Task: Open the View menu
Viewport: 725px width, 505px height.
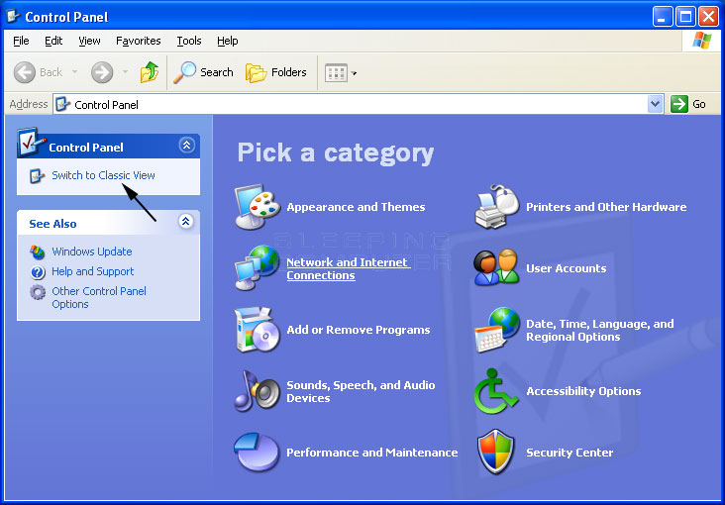Action: coord(89,41)
